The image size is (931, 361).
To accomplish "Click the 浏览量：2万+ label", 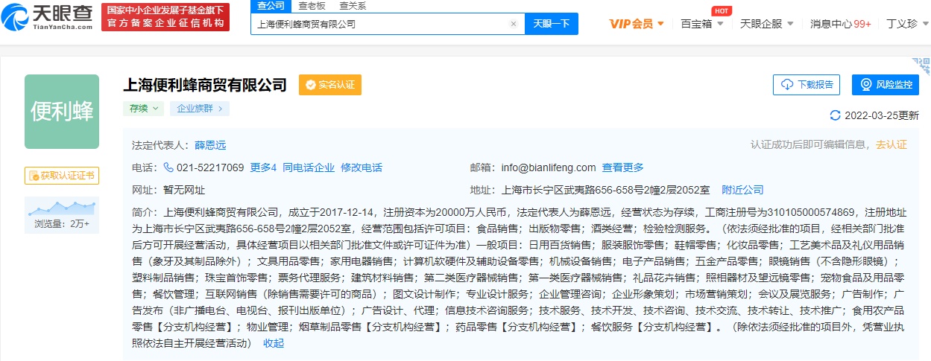I will [x=62, y=223].
